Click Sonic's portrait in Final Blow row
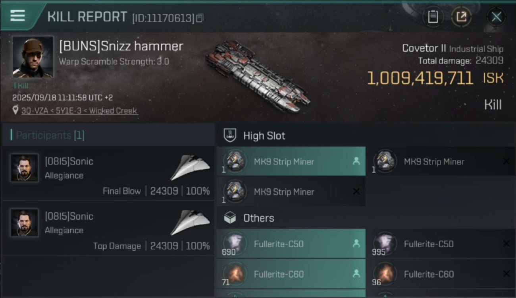516x298 pixels. [x=25, y=168]
